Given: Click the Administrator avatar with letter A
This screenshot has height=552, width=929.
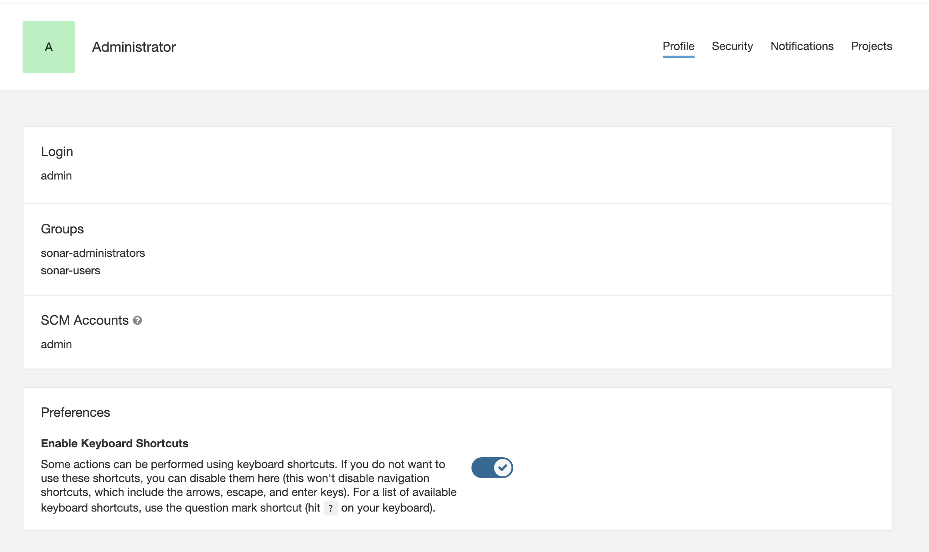Looking at the screenshot, I should pos(48,47).
